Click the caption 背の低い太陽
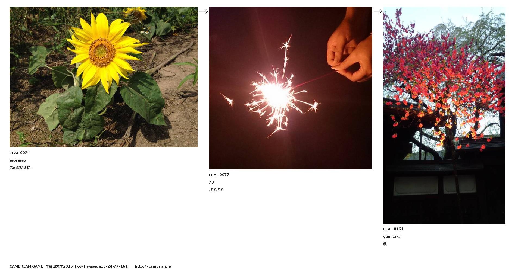 [20, 168]
